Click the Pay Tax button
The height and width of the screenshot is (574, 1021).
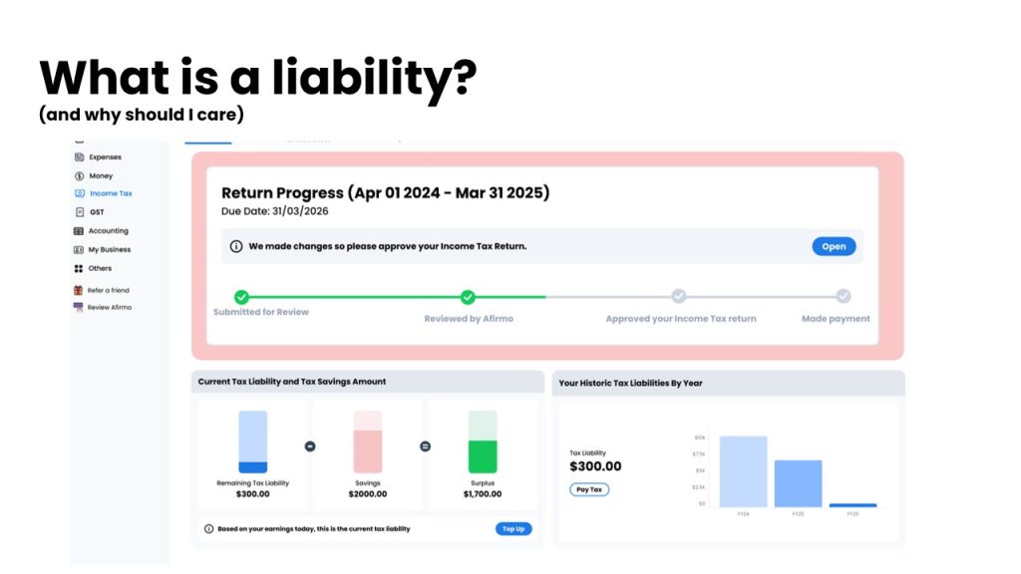589,489
